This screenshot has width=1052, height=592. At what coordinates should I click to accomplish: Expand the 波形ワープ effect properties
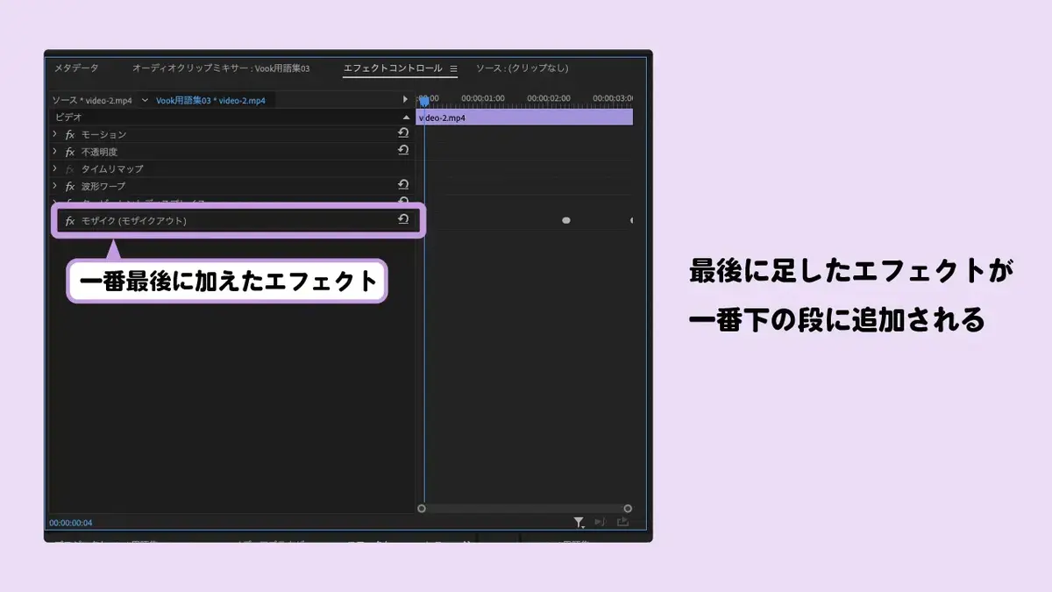coord(54,186)
